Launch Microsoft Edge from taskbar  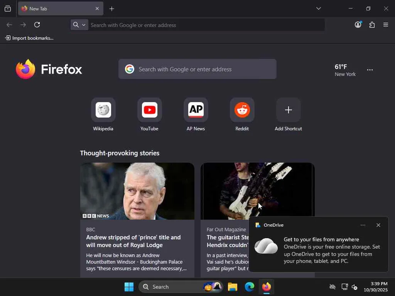[x=250, y=287]
